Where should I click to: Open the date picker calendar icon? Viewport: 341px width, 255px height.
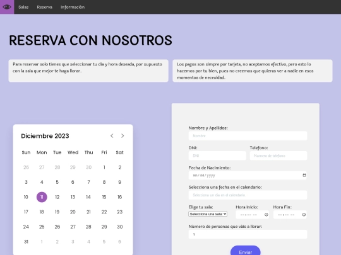point(304,175)
